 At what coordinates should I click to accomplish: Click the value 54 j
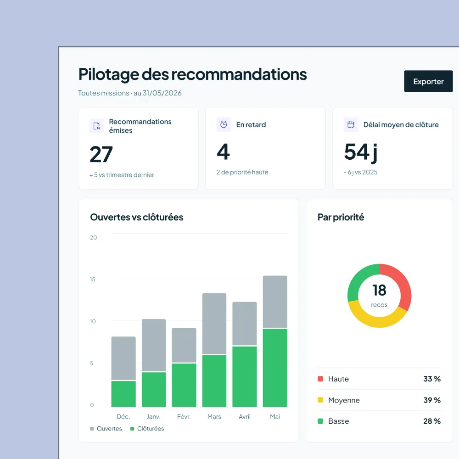click(361, 152)
